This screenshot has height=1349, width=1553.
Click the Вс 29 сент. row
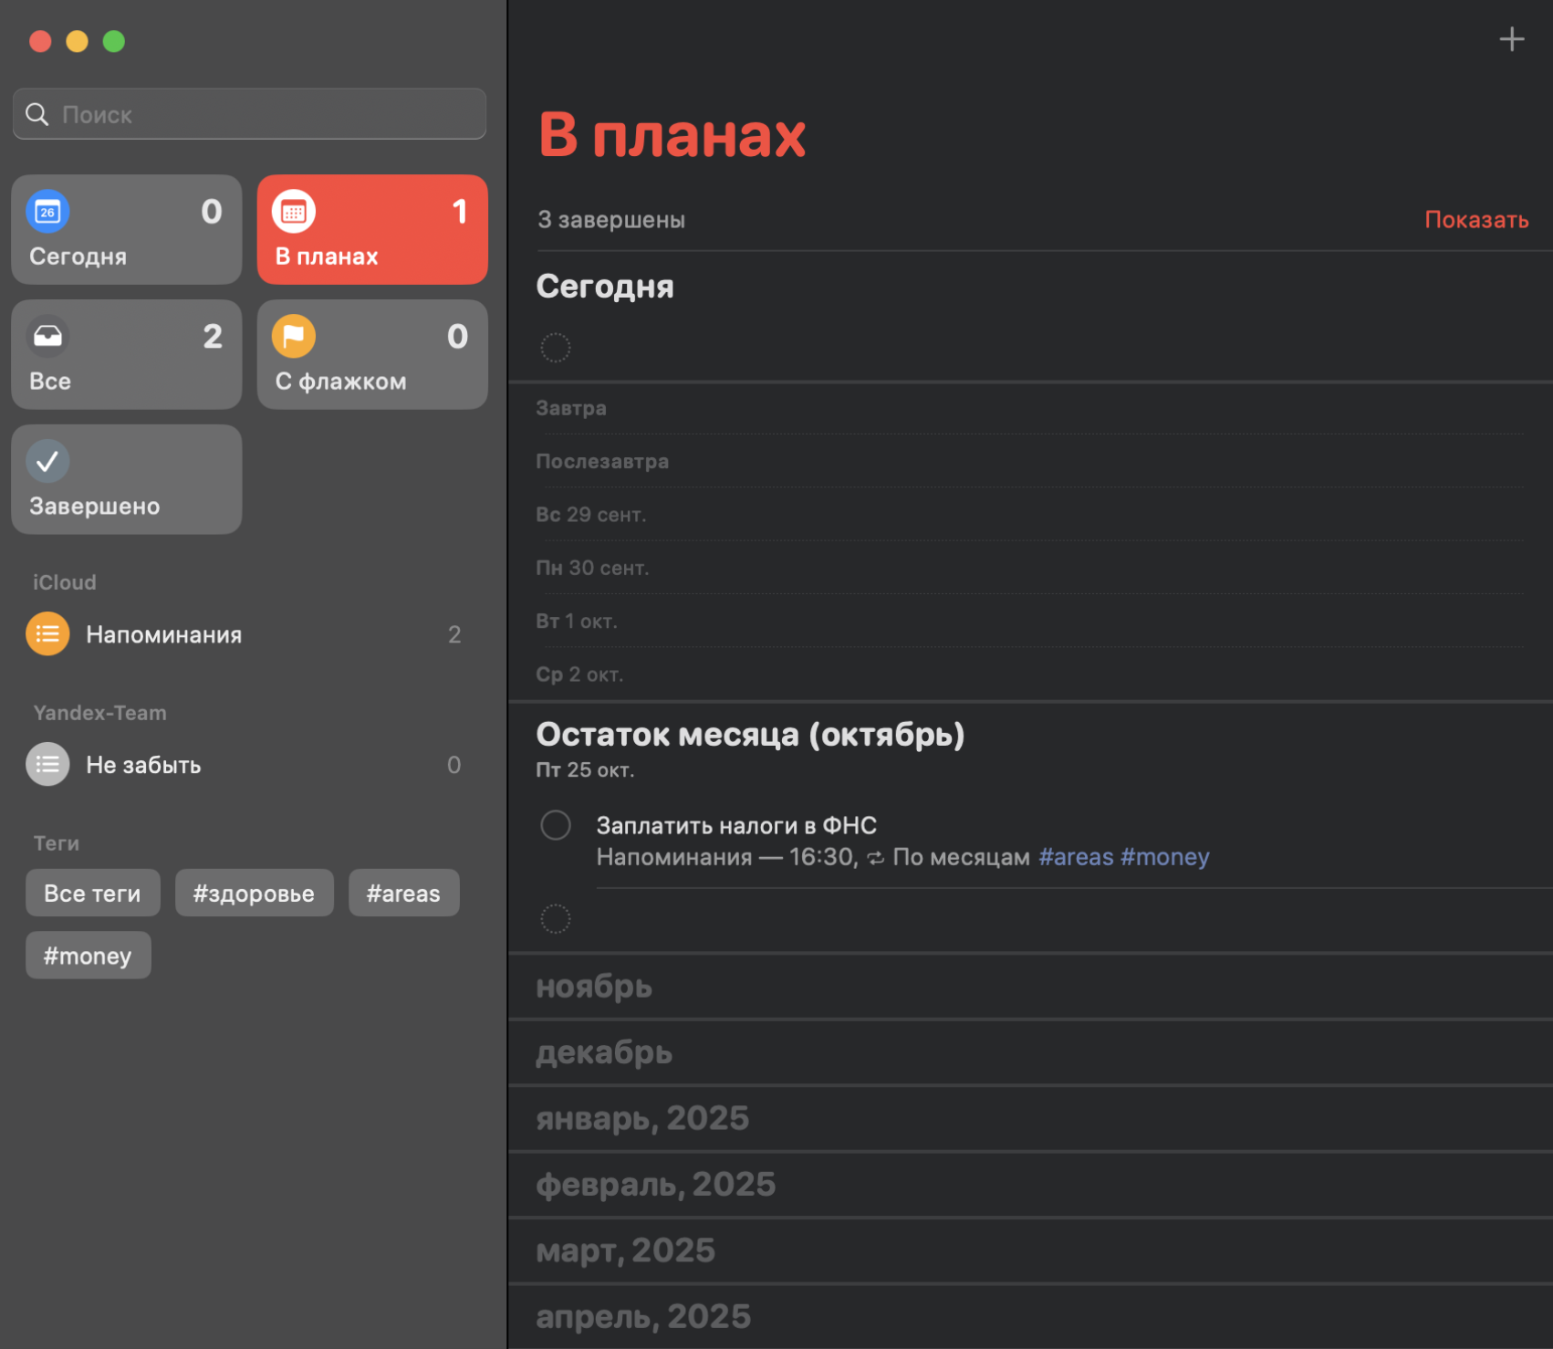pyautogui.click(x=1030, y=514)
